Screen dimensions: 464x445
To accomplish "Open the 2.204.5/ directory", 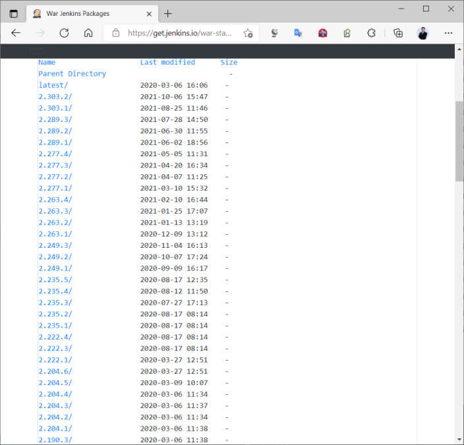I will [x=55, y=383].
